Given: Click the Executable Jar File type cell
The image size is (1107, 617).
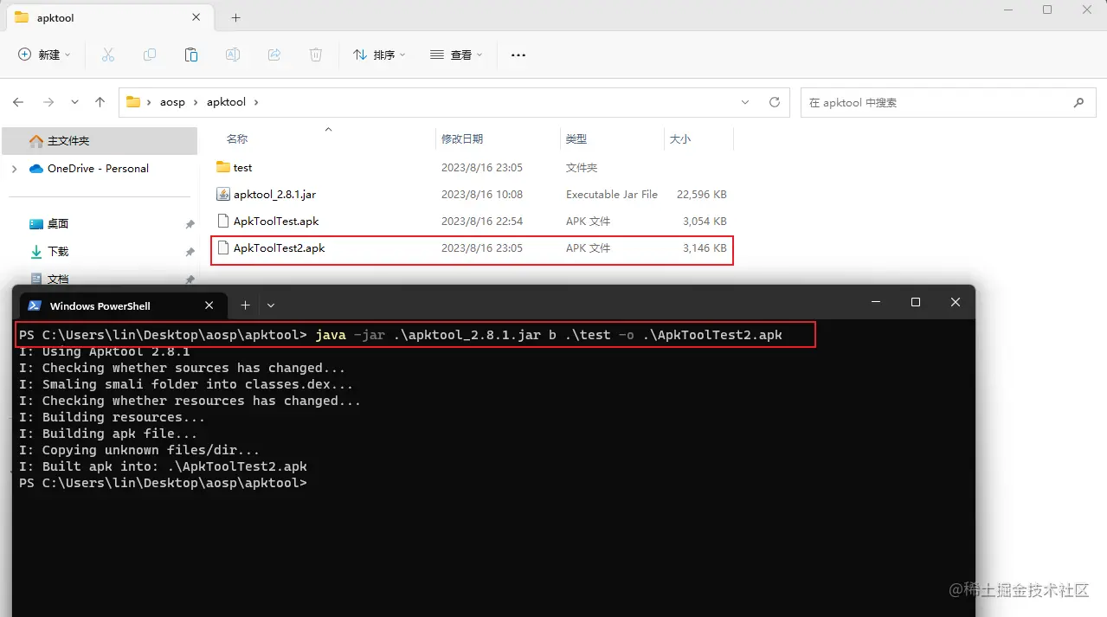Looking at the screenshot, I should pos(612,195).
